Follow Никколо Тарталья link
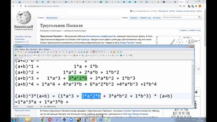The height and width of the screenshot is (122, 217). 132,111
